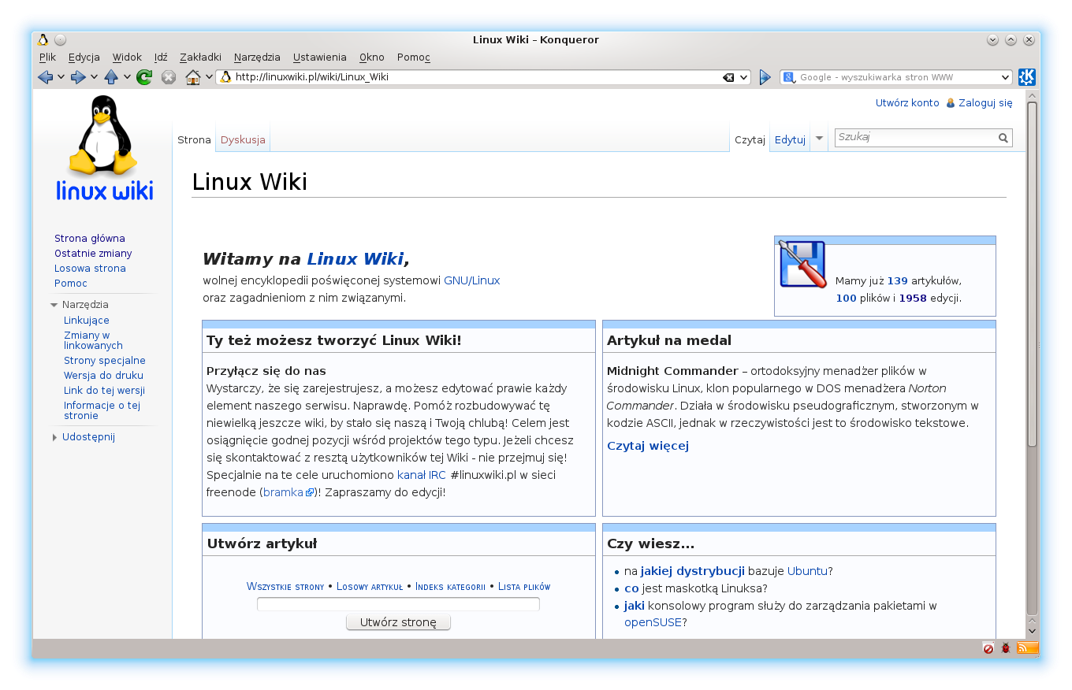Switch to the Dyskusja tab

[x=243, y=140]
